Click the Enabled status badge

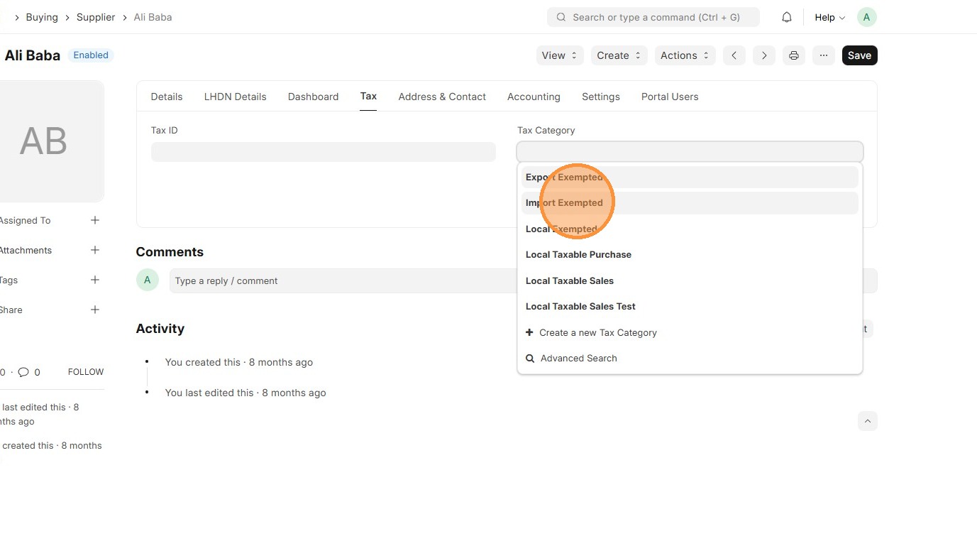pyautogui.click(x=91, y=55)
